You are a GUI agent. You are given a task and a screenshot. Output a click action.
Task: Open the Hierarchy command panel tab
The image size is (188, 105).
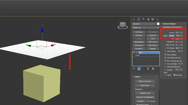click(x=143, y=20)
